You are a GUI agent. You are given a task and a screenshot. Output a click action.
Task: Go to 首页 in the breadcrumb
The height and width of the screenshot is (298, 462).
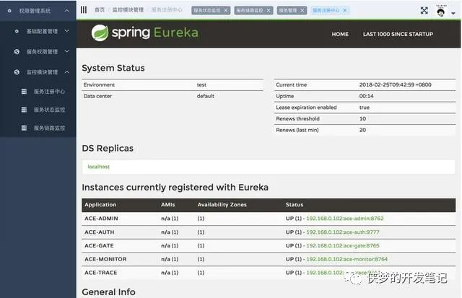pos(100,9)
